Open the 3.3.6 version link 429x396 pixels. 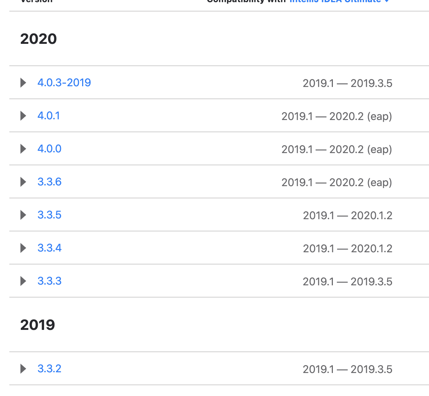[x=49, y=181]
